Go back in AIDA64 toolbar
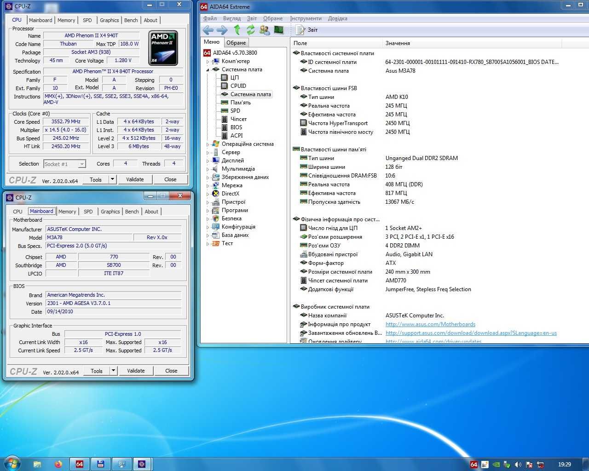The width and height of the screenshot is (589, 471). (x=208, y=30)
